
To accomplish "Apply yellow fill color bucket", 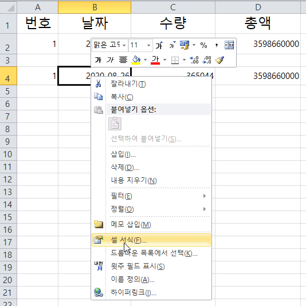I will (x=136, y=60).
